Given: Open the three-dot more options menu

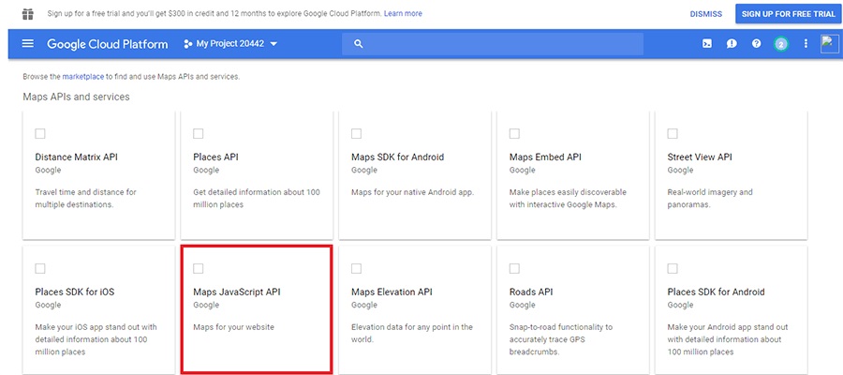Looking at the screenshot, I should [x=806, y=44].
